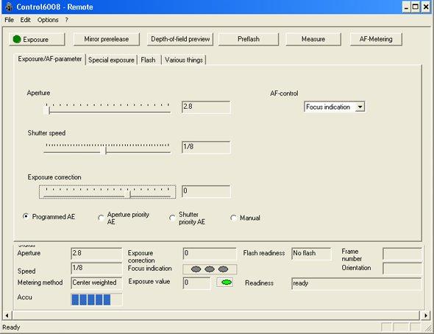
Task: Click the Shutter speed field showing 1/8
Action: click(x=206, y=147)
